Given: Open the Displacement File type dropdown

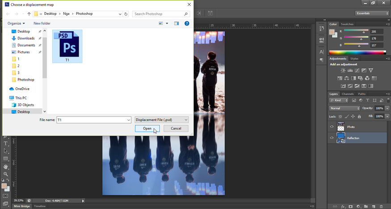Looking at the screenshot, I should pyautogui.click(x=162, y=120).
